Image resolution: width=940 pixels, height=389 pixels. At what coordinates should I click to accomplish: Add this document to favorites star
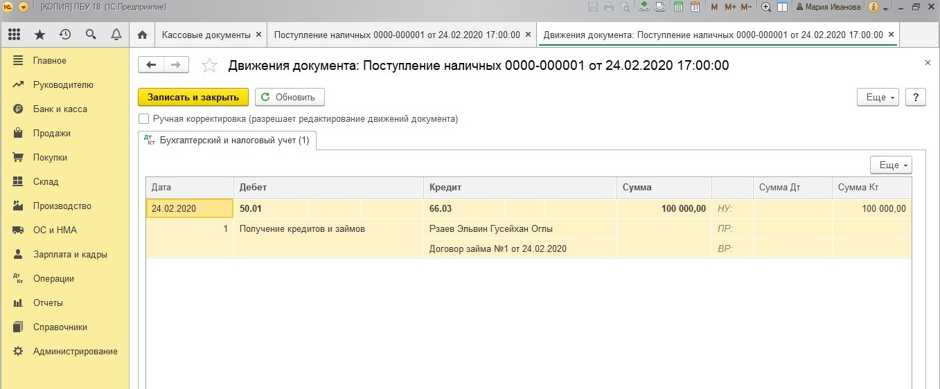tap(209, 66)
